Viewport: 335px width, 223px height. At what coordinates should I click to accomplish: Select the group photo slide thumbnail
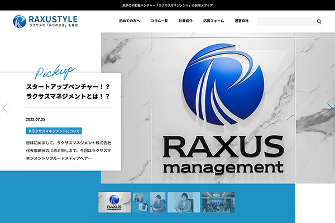click(x=218, y=202)
